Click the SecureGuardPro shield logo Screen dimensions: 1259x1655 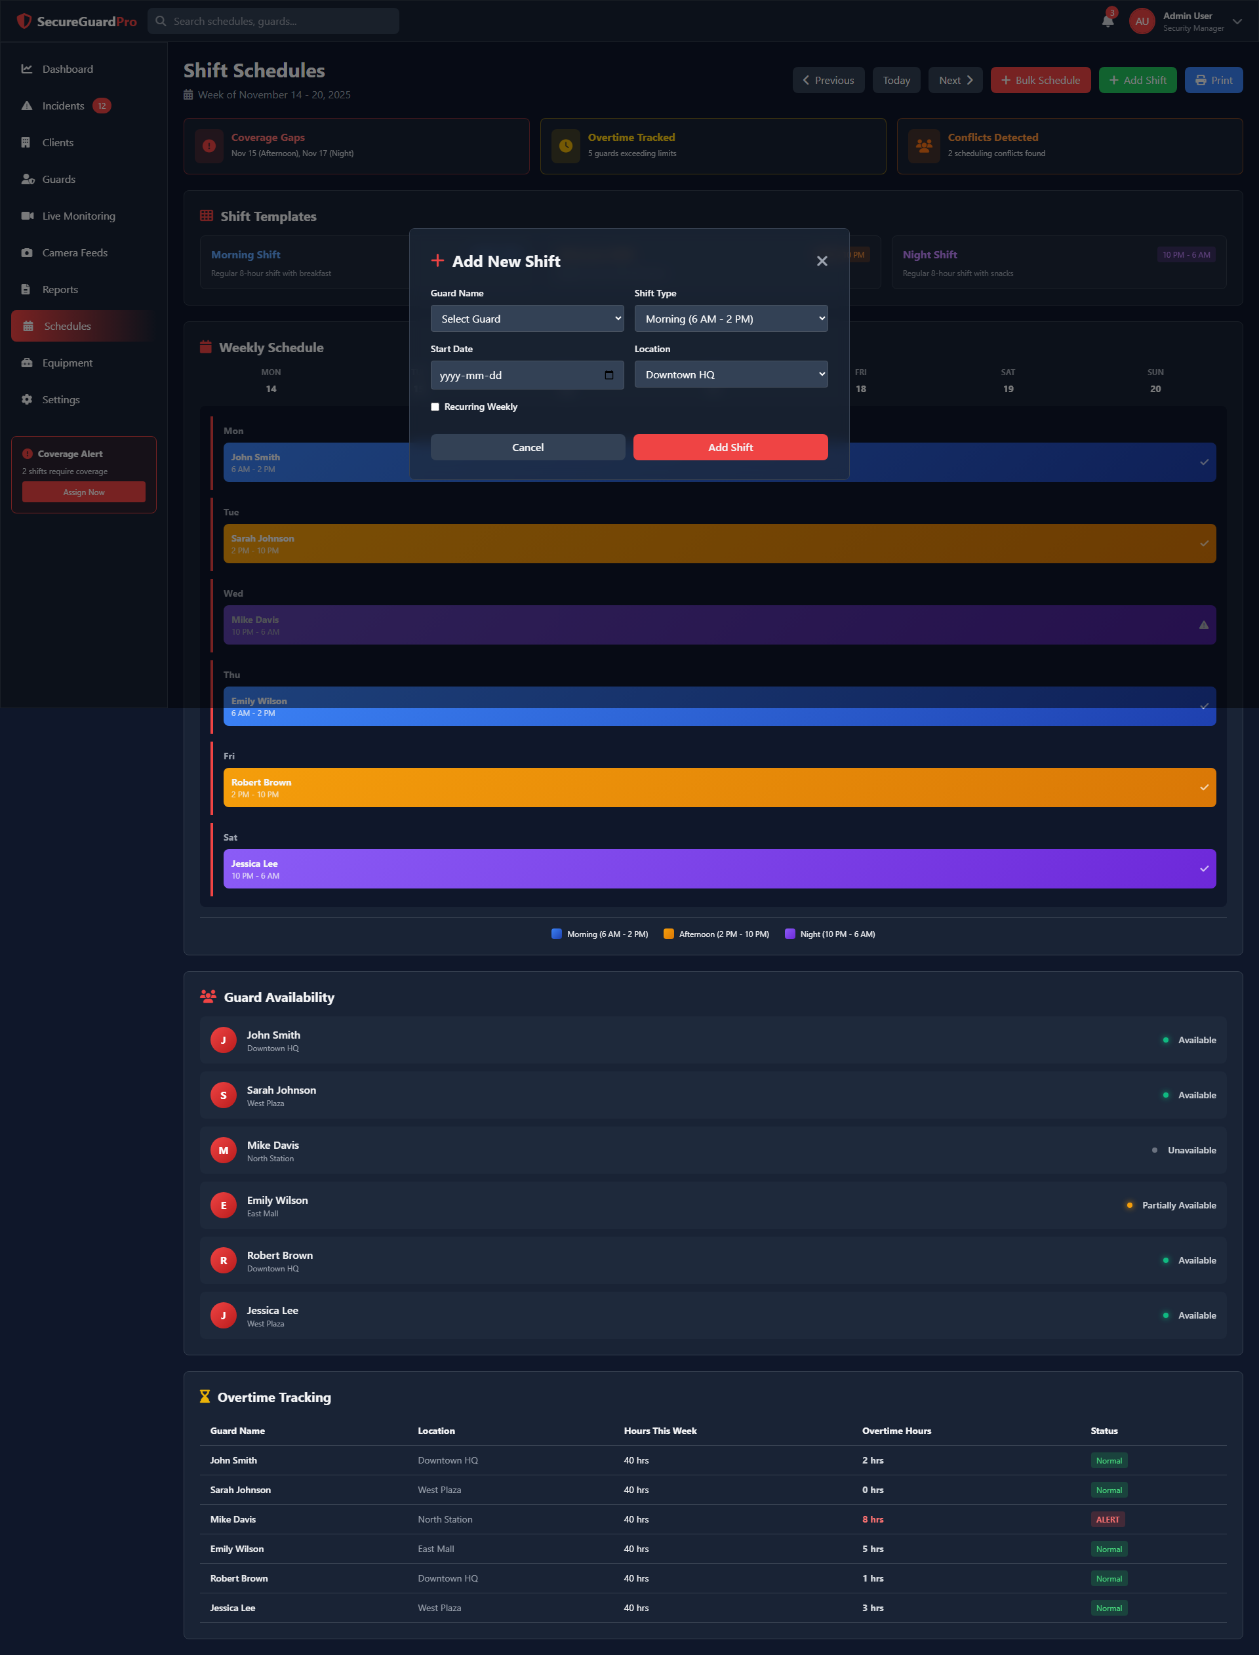(24, 21)
